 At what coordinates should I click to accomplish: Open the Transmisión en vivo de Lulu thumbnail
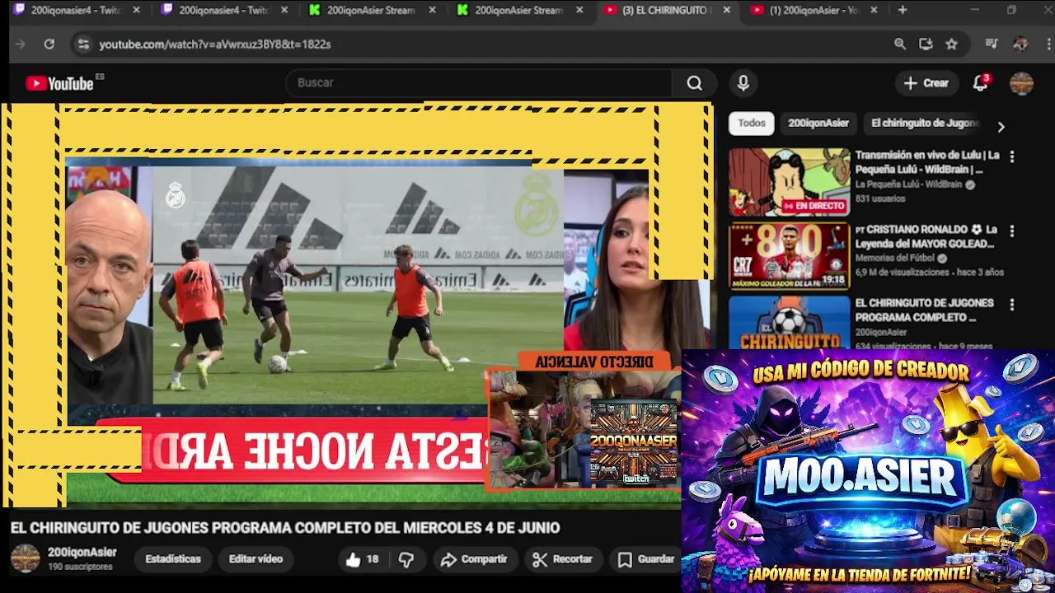tap(789, 182)
